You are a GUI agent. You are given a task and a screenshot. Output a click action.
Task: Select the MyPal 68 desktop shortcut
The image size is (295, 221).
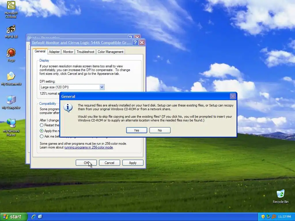[x=11, y=32]
